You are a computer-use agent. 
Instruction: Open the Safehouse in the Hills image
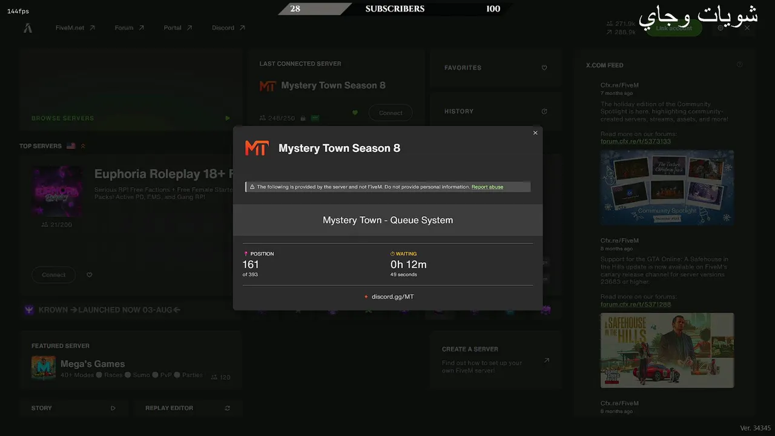click(x=667, y=350)
